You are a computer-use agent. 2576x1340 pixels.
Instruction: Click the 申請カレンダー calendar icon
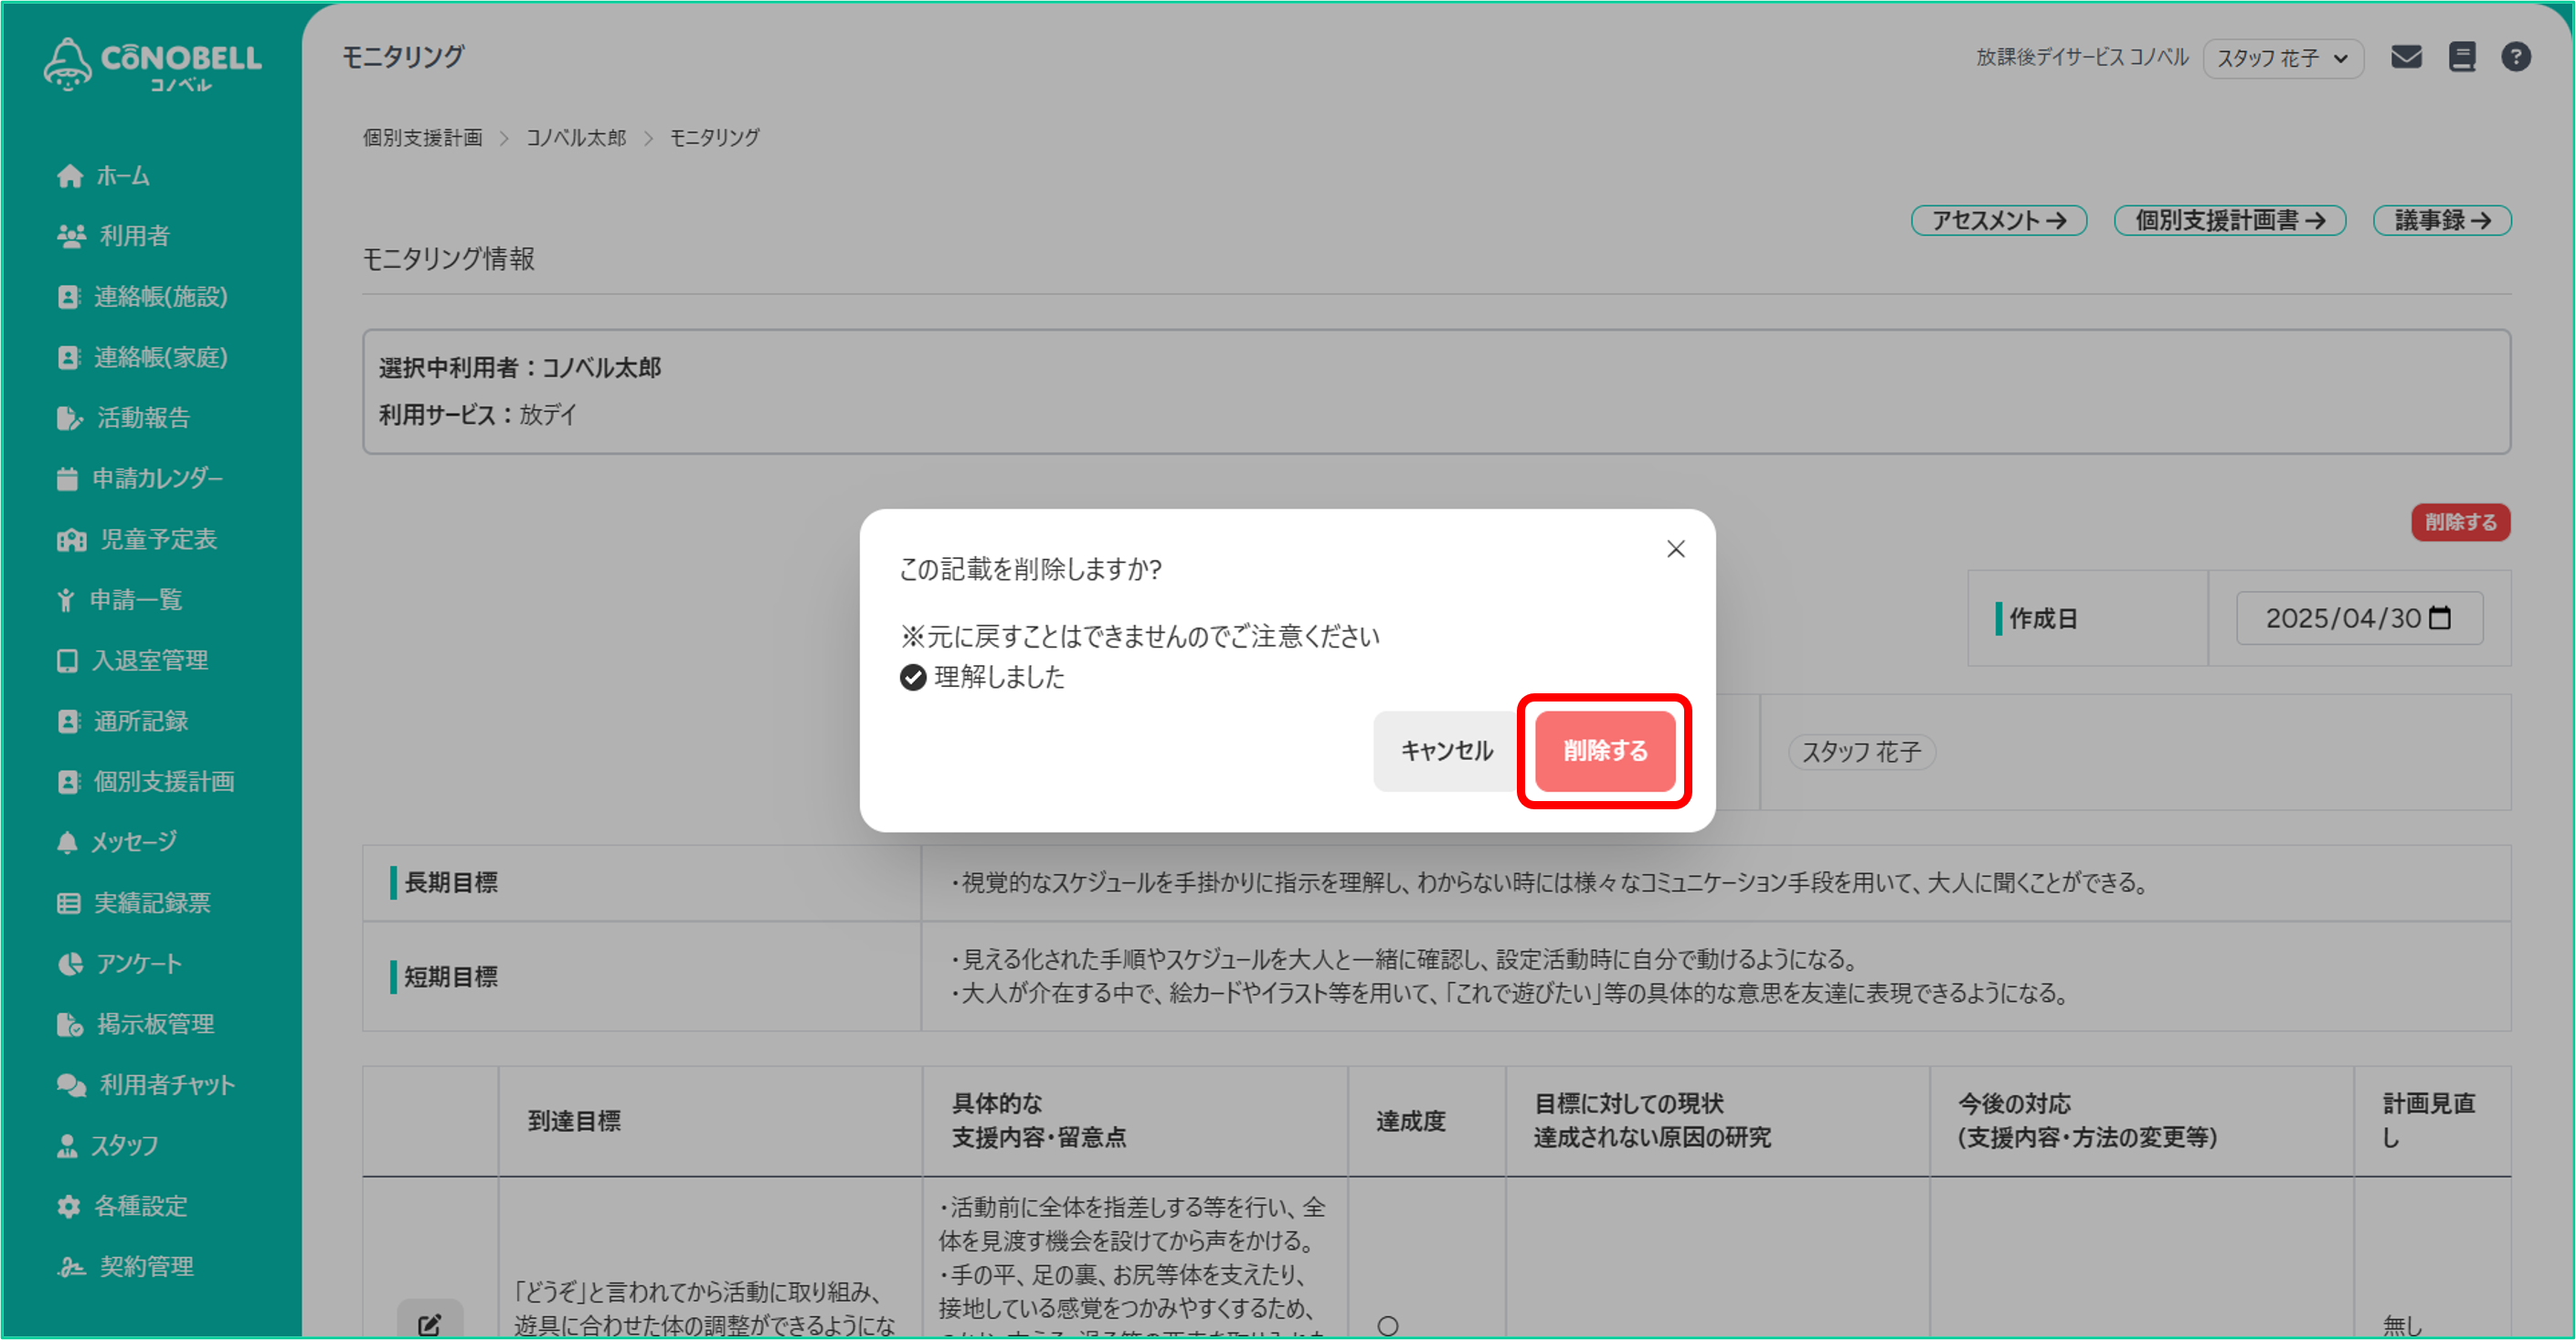point(67,480)
